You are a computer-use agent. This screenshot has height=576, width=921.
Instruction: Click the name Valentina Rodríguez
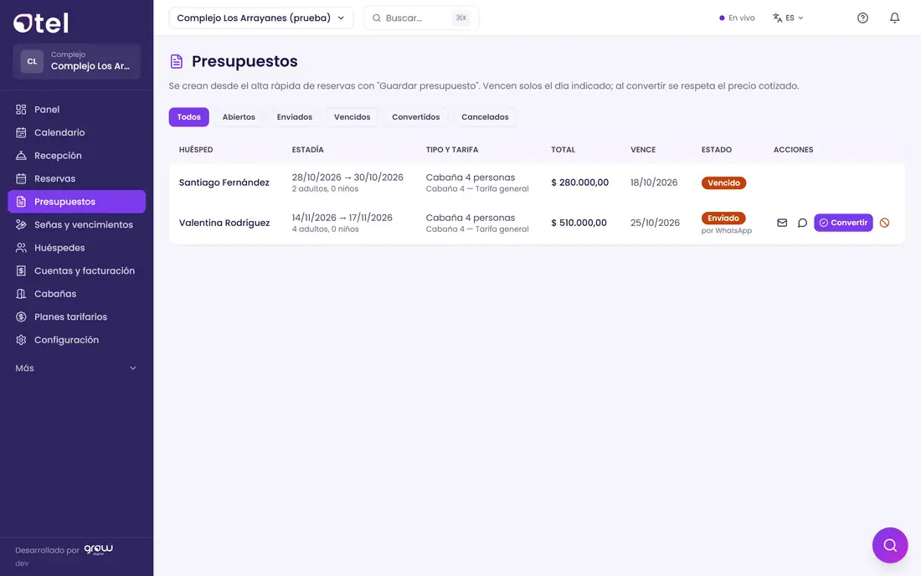click(x=224, y=223)
